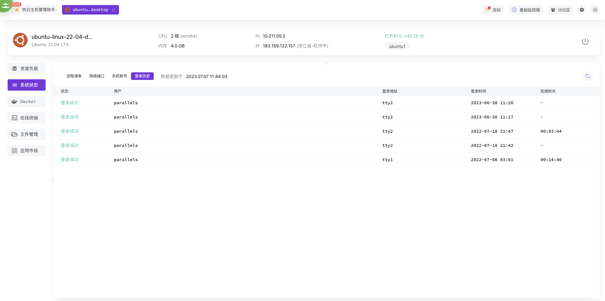Image resolution: width=605 pixels, height=301 pixels.
Task: Click the ubuntu1 tag
Action: 397,46
